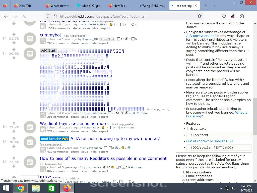Open Microsoft Store from taskbar
This screenshot has width=257, height=193.
[51, 188]
